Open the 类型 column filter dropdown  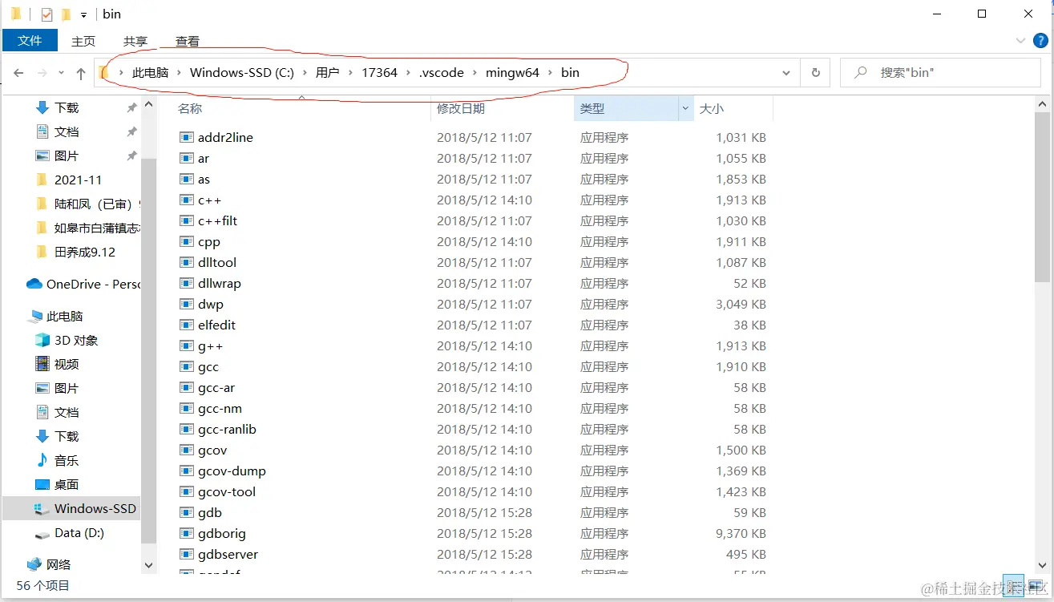pos(685,108)
